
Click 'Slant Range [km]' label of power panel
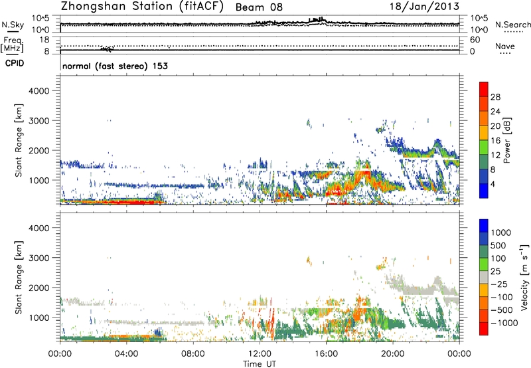point(19,140)
